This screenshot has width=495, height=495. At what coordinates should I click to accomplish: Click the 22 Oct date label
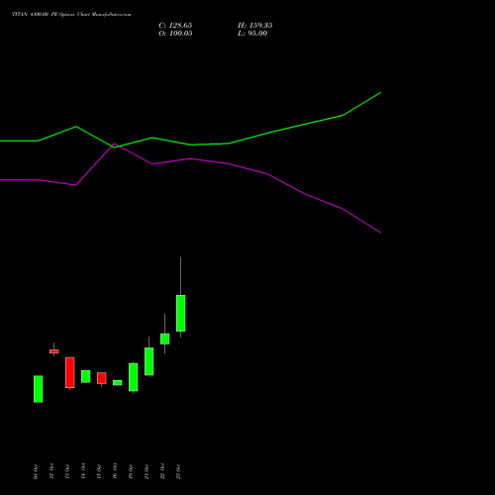(162, 471)
